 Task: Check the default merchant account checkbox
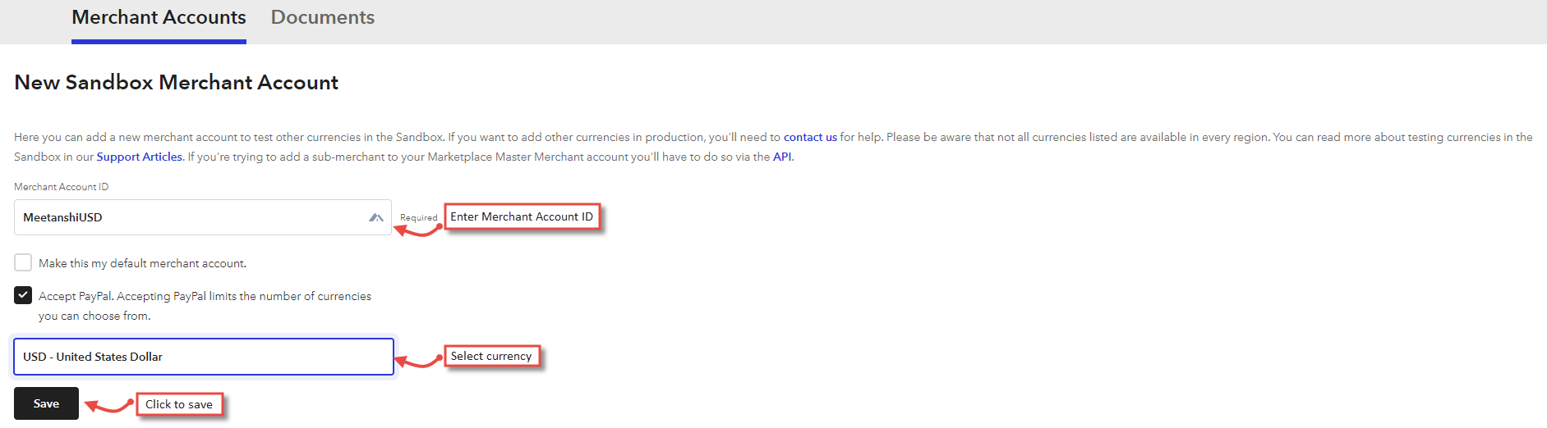(23, 262)
